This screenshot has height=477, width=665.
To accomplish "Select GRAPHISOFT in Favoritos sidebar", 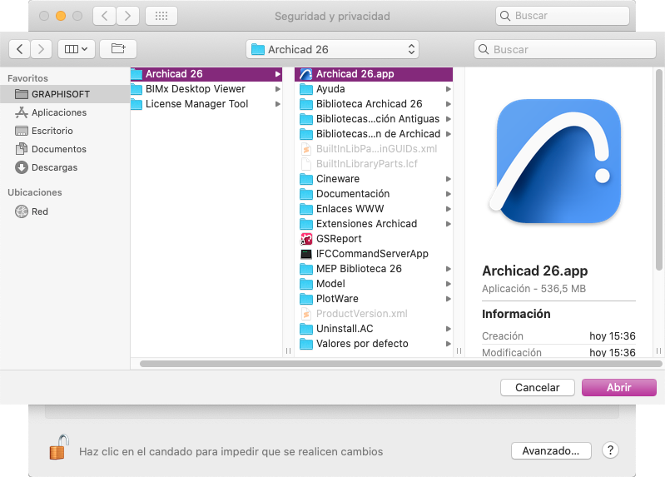I will click(64, 94).
